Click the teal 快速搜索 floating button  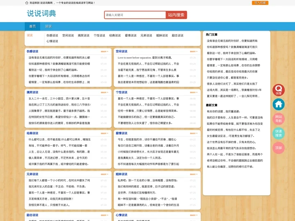279,133
